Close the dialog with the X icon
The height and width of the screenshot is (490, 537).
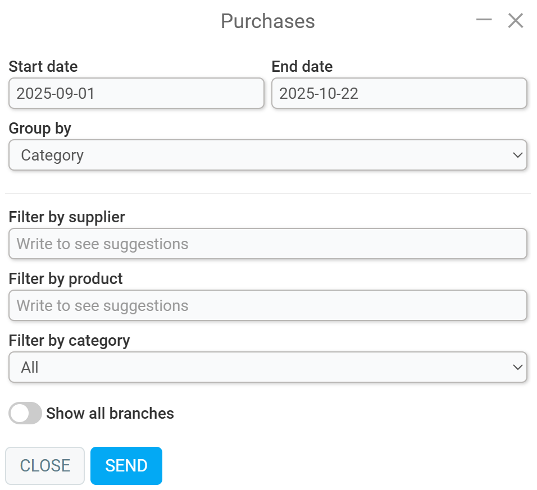coord(515,21)
